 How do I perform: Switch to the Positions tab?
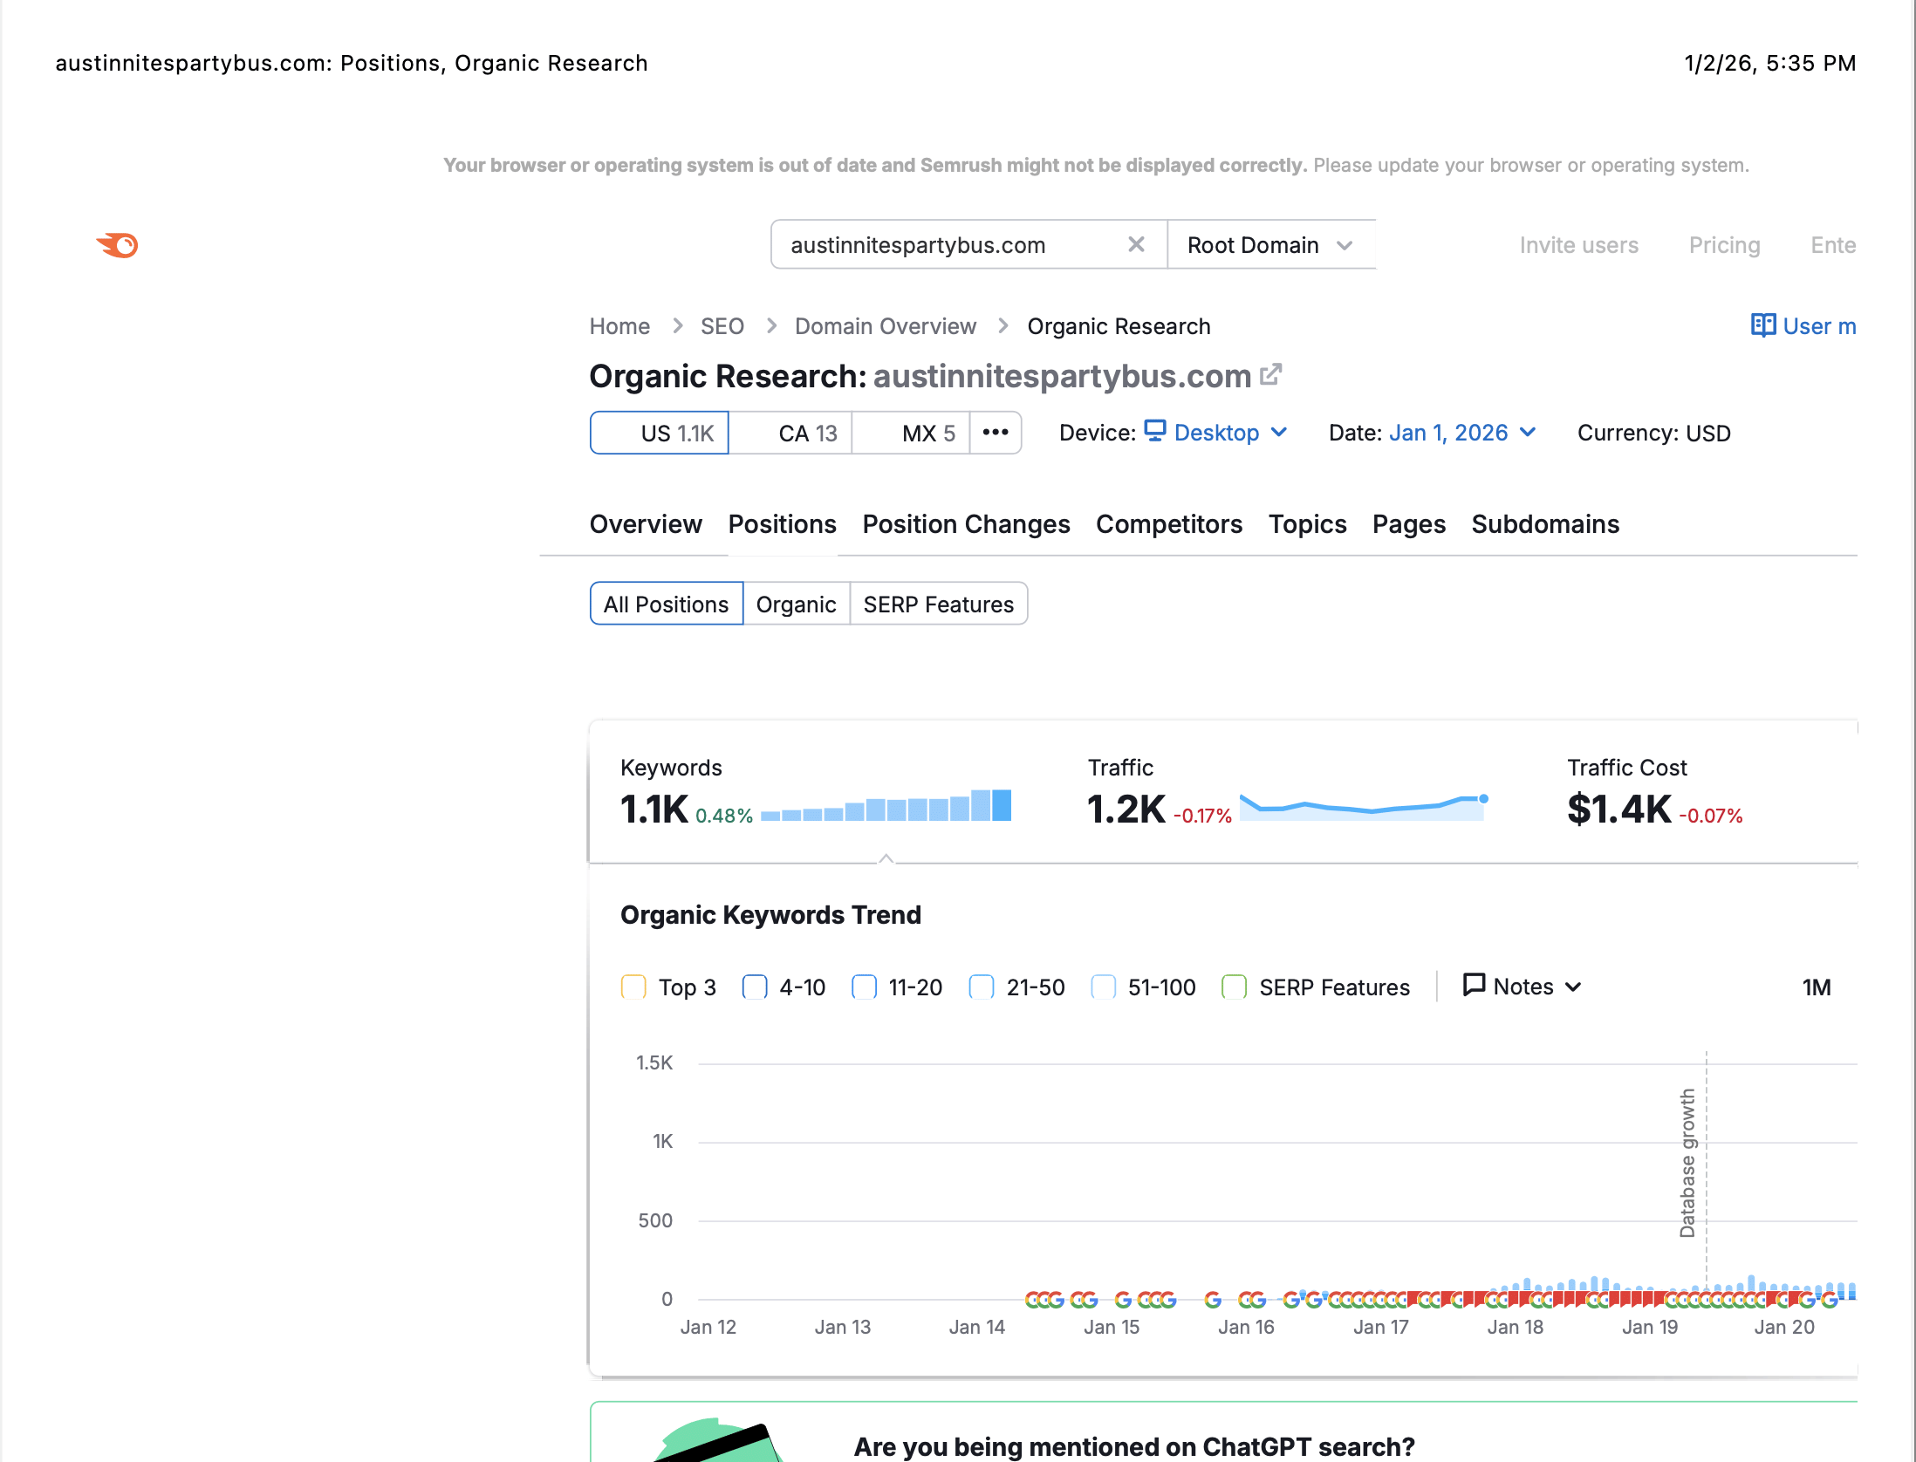(x=783, y=523)
